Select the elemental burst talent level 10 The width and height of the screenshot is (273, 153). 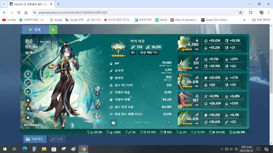point(97,118)
